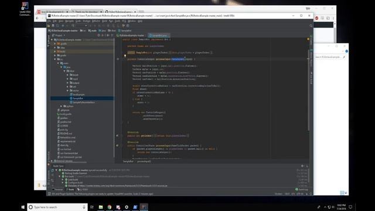Click the taskbar 'Type here to search' box
The height and width of the screenshot is (211, 375).
pyautogui.click(x=57, y=207)
